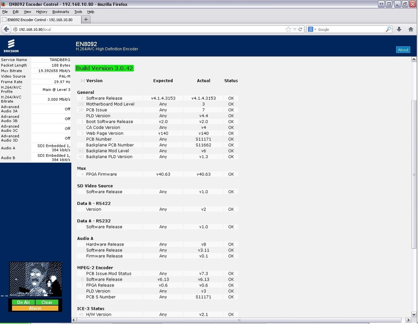Click the site identity globe icon
Image resolution: width=418 pixels, height=324 pixels.
[15, 29]
